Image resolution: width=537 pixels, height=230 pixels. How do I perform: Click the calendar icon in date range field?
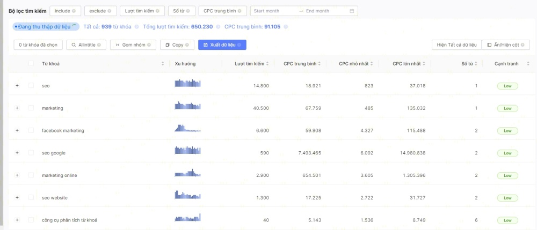click(352, 11)
